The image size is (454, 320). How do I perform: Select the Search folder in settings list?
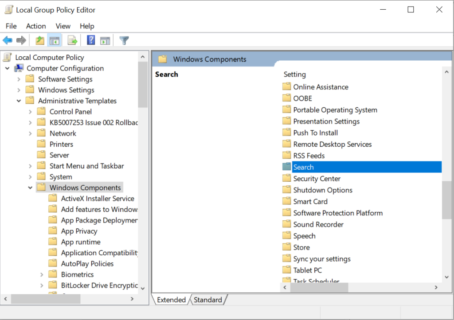tap(304, 167)
